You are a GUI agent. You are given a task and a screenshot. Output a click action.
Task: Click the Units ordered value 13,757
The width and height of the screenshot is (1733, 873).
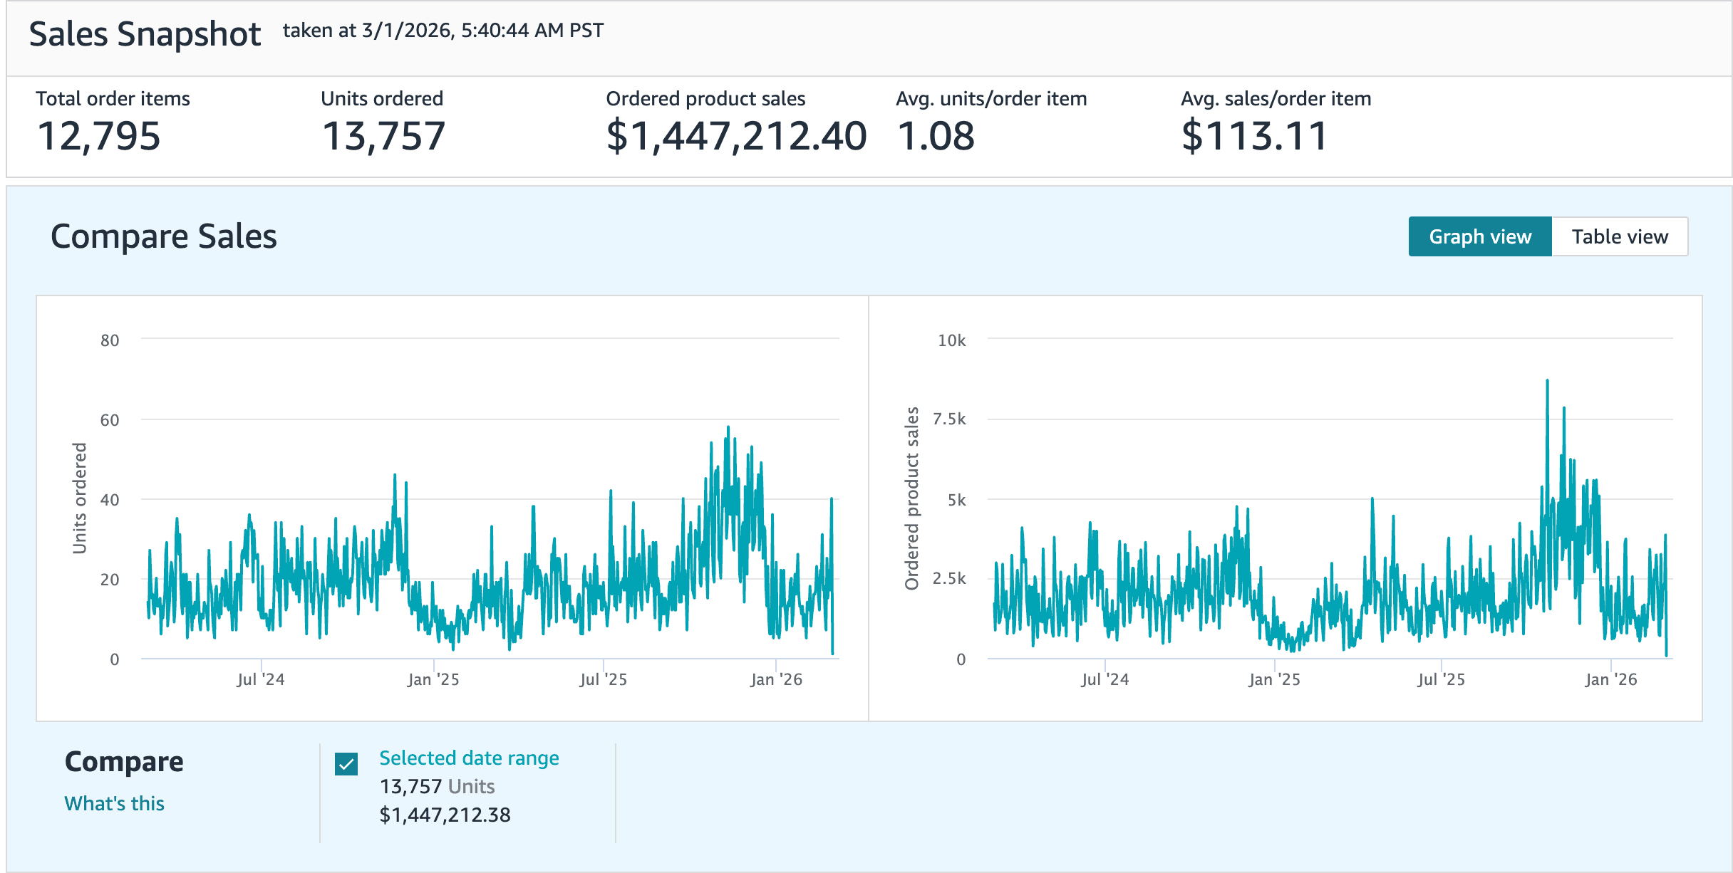tap(383, 136)
